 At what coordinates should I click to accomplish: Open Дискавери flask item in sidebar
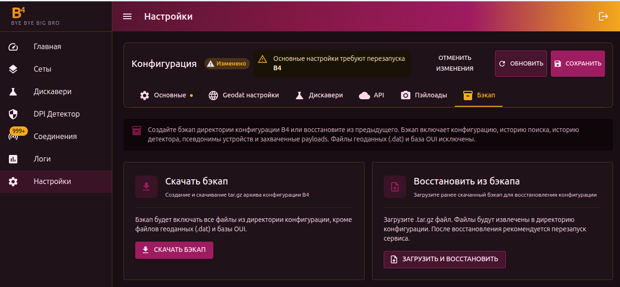(x=52, y=92)
